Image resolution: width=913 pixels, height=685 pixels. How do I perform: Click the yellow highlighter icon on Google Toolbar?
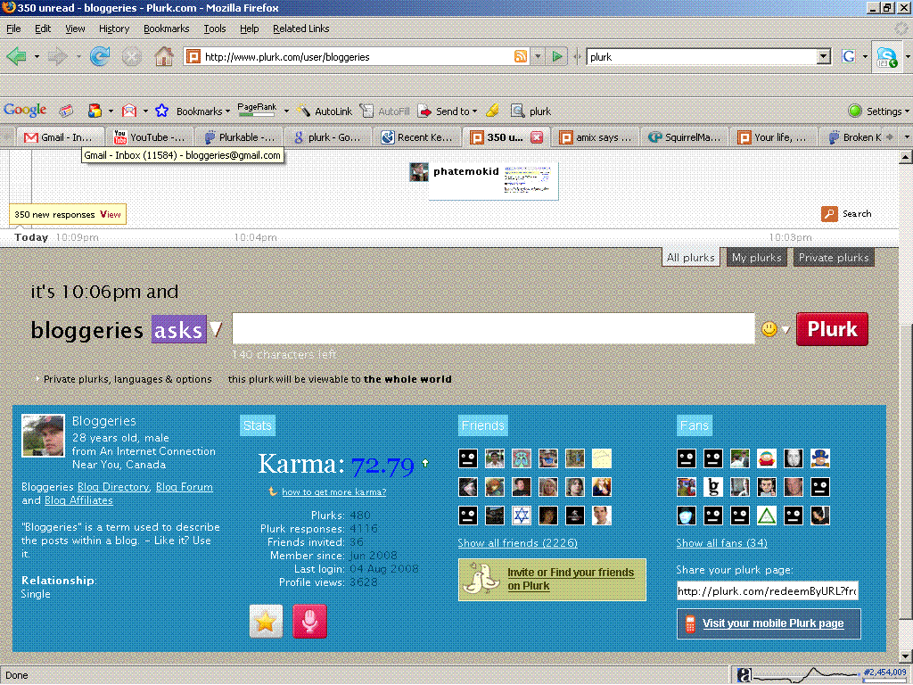point(492,111)
